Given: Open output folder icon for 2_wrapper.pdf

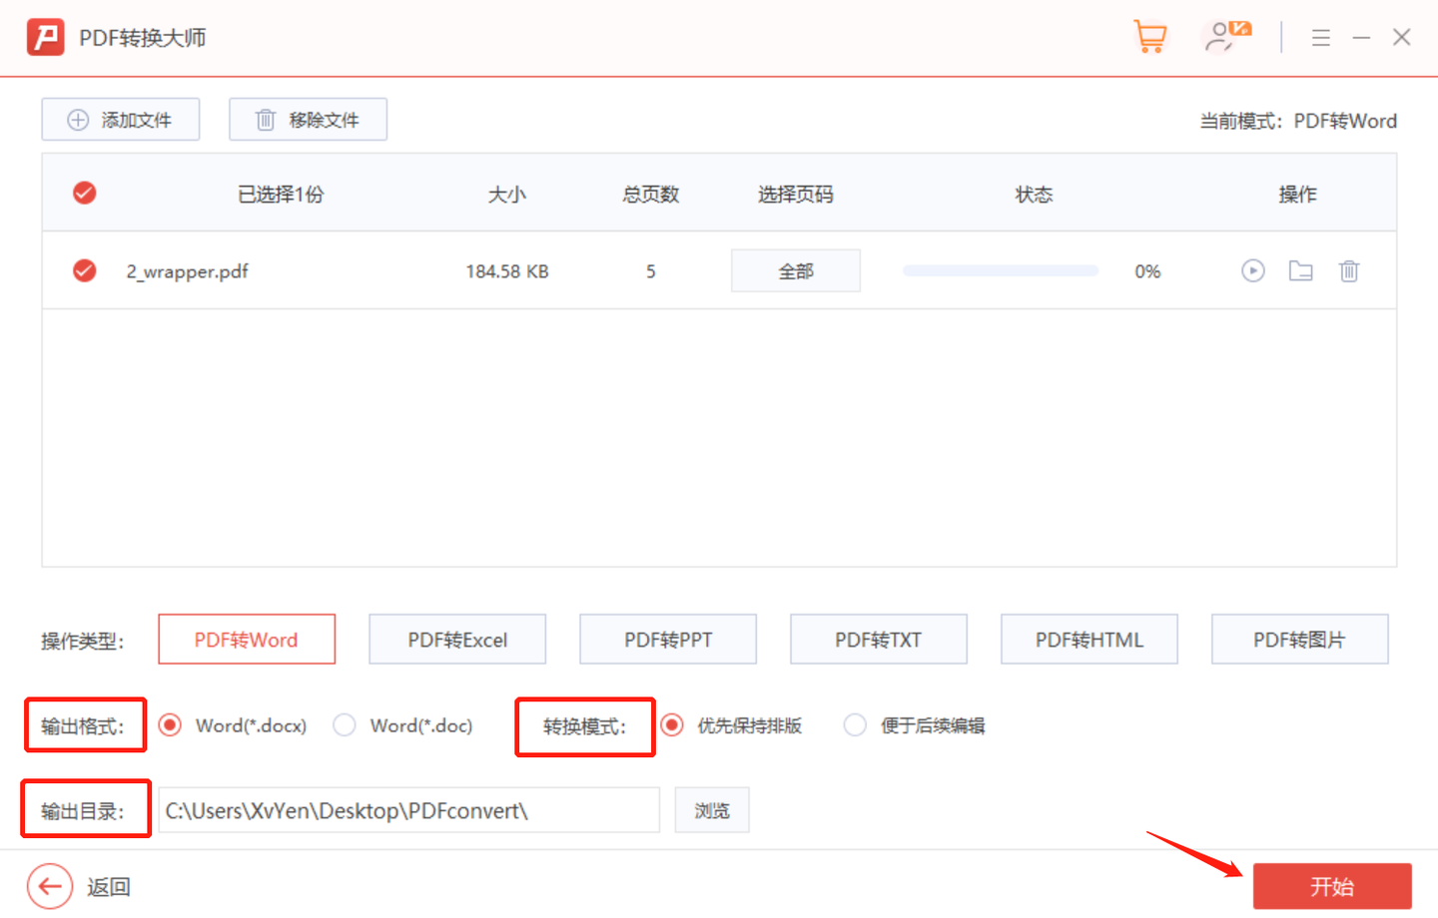Looking at the screenshot, I should click(1300, 270).
